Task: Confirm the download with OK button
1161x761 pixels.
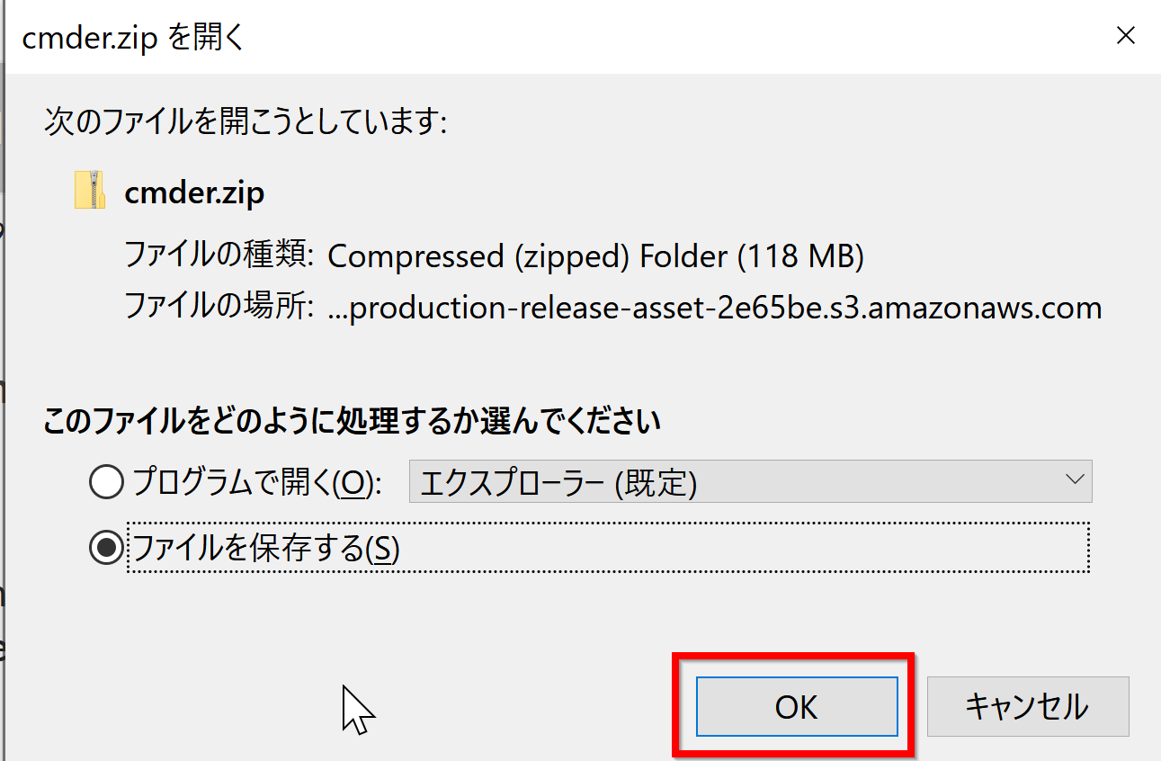Action: [x=797, y=707]
